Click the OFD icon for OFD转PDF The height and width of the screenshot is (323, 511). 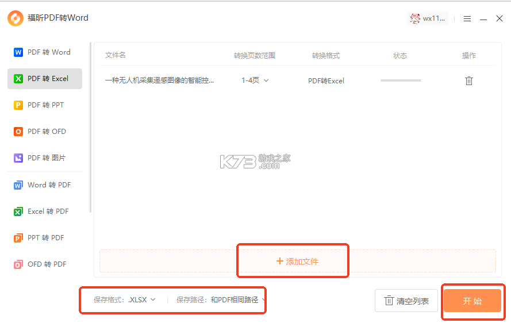pos(18,264)
